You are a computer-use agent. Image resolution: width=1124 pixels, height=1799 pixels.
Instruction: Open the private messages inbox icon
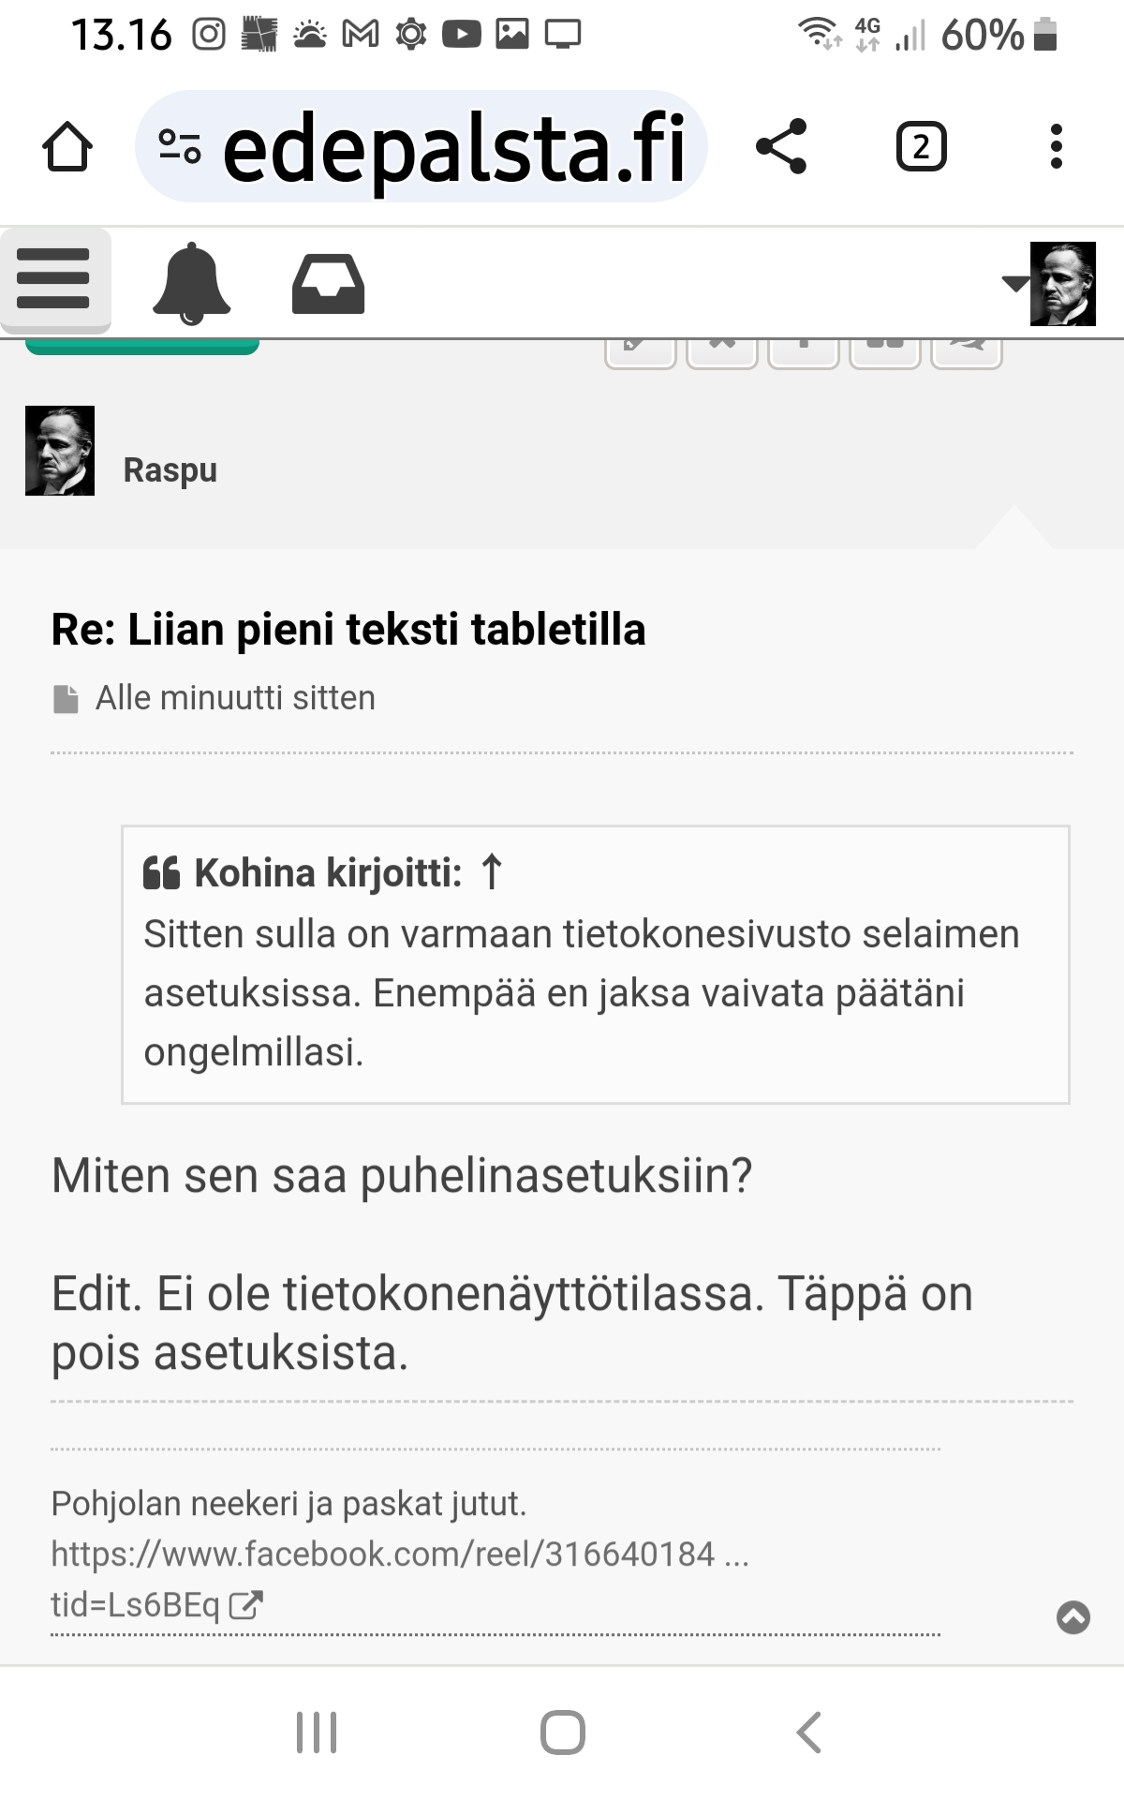328,284
